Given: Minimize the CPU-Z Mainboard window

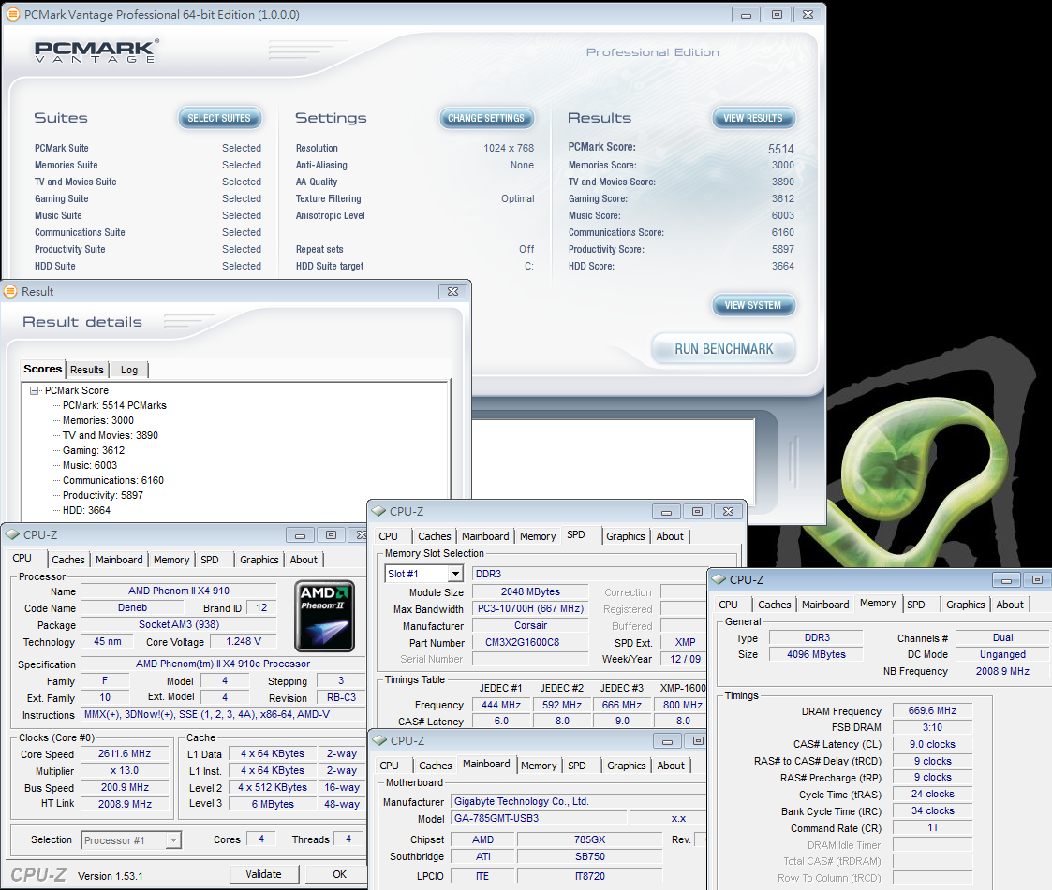Looking at the screenshot, I should point(667,741).
